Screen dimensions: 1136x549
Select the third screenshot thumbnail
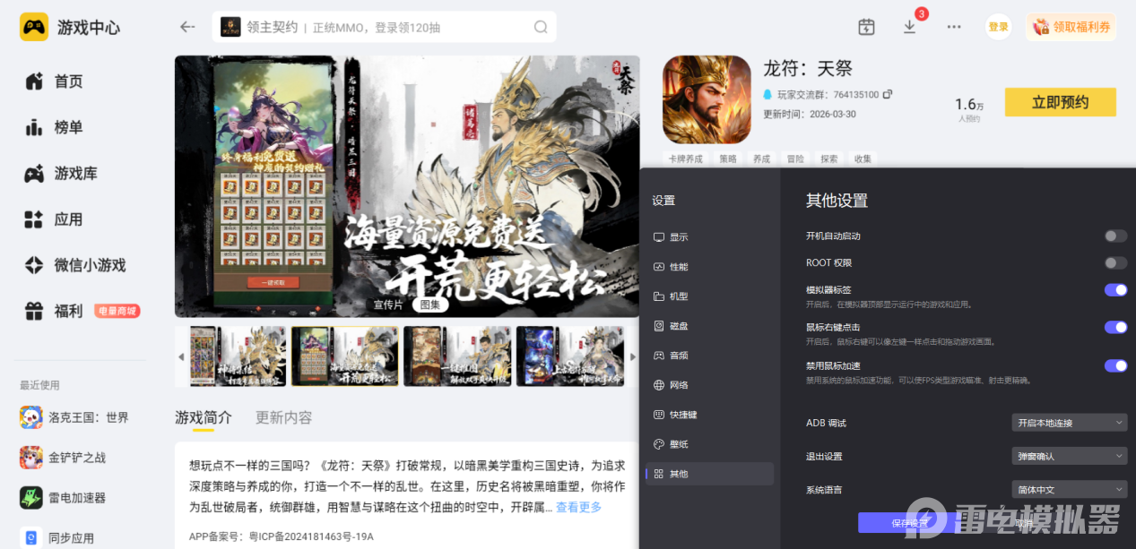(457, 356)
